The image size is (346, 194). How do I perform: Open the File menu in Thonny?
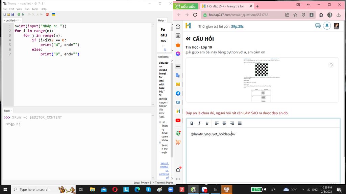[5, 9]
